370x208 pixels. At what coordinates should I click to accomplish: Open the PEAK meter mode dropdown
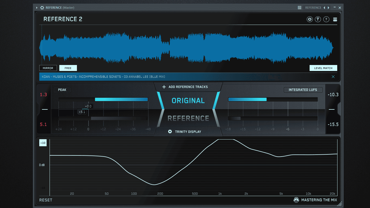[x=62, y=90]
